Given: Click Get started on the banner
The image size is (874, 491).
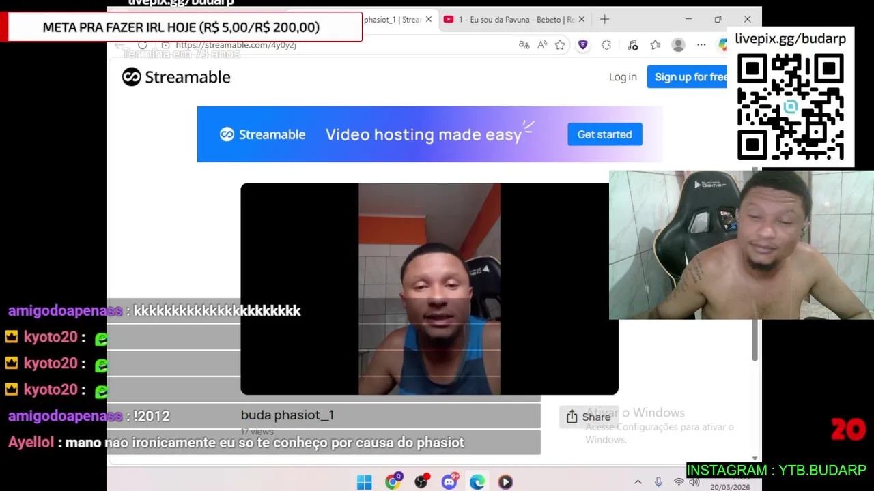Looking at the screenshot, I should pos(605,134).
